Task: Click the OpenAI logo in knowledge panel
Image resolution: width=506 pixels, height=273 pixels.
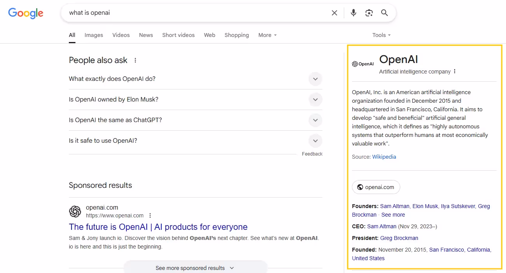Action: tap(363, 64)
